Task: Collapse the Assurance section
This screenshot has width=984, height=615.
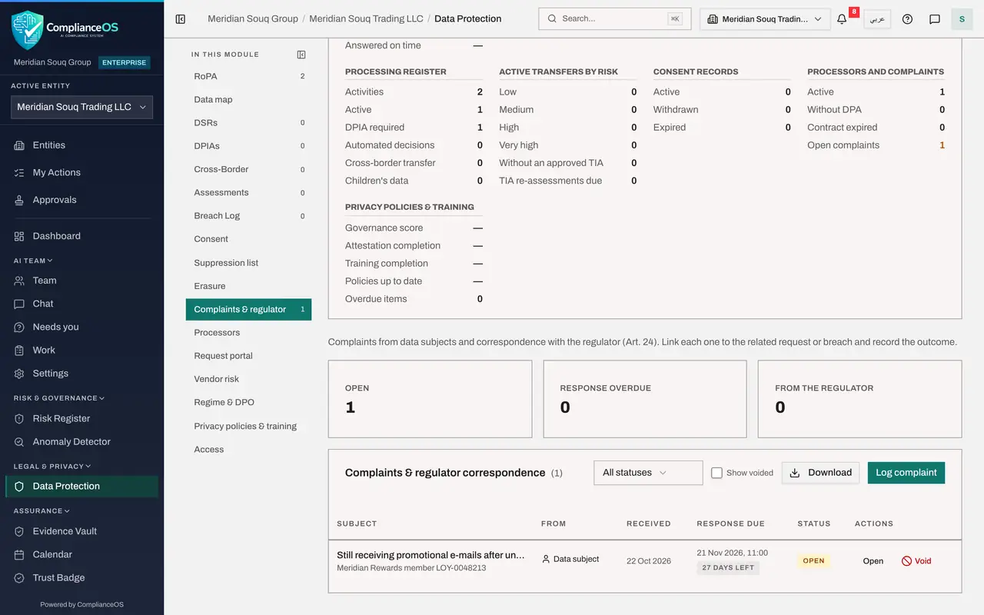Action: click(42, 510)
